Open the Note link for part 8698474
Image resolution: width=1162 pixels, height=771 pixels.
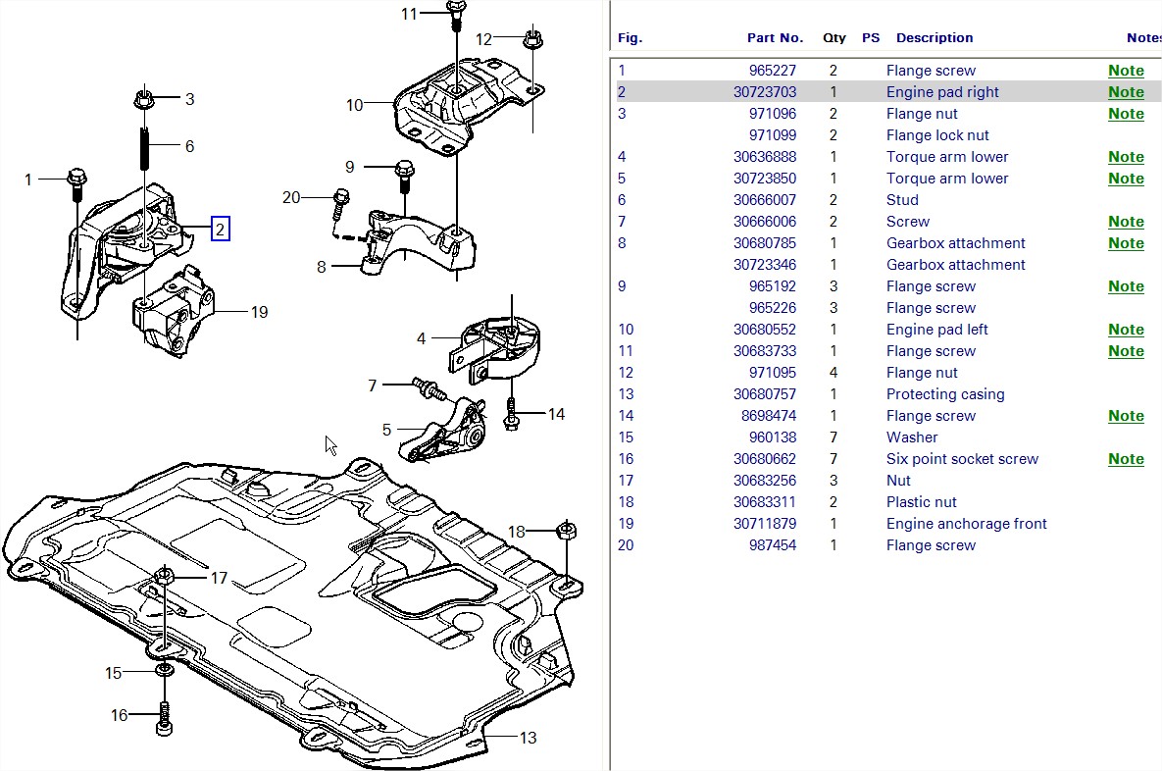(x=1126, y=415)
